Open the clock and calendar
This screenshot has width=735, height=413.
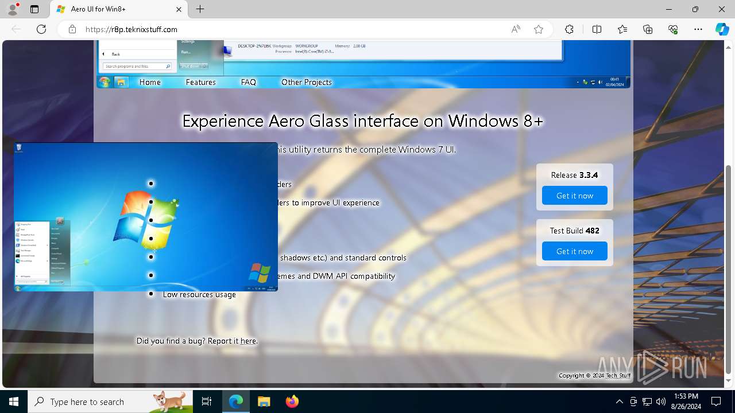(686, 402)
